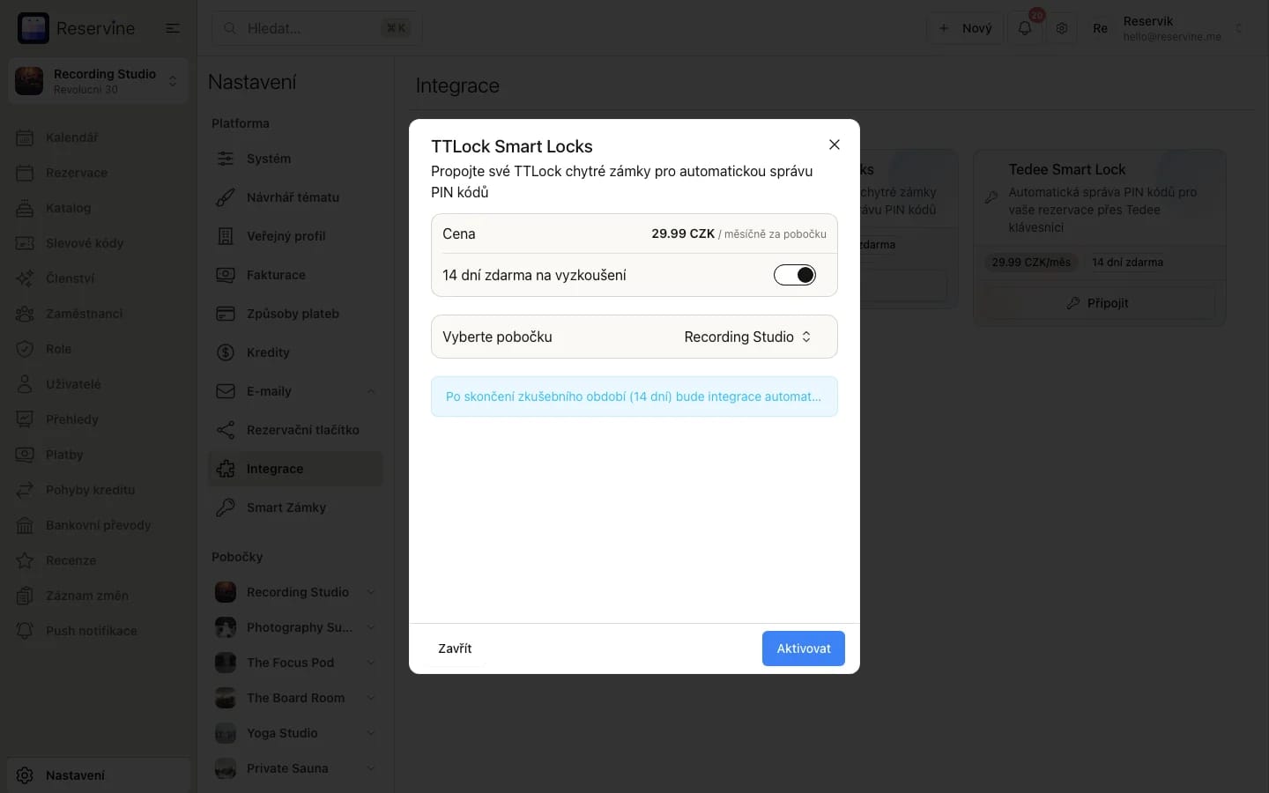This screenshot has width=1269, height=793.
Task: Open the notifications bell icon
Action: tap(1025, 28)
